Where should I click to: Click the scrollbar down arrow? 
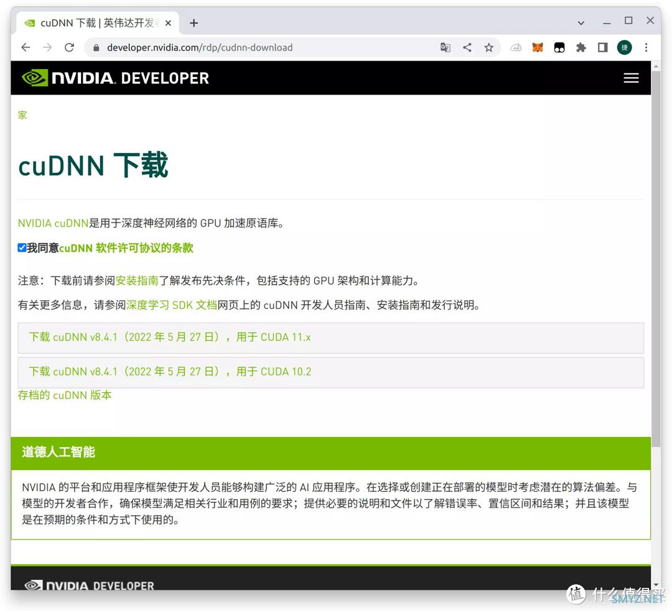click(x=656, y=585)
